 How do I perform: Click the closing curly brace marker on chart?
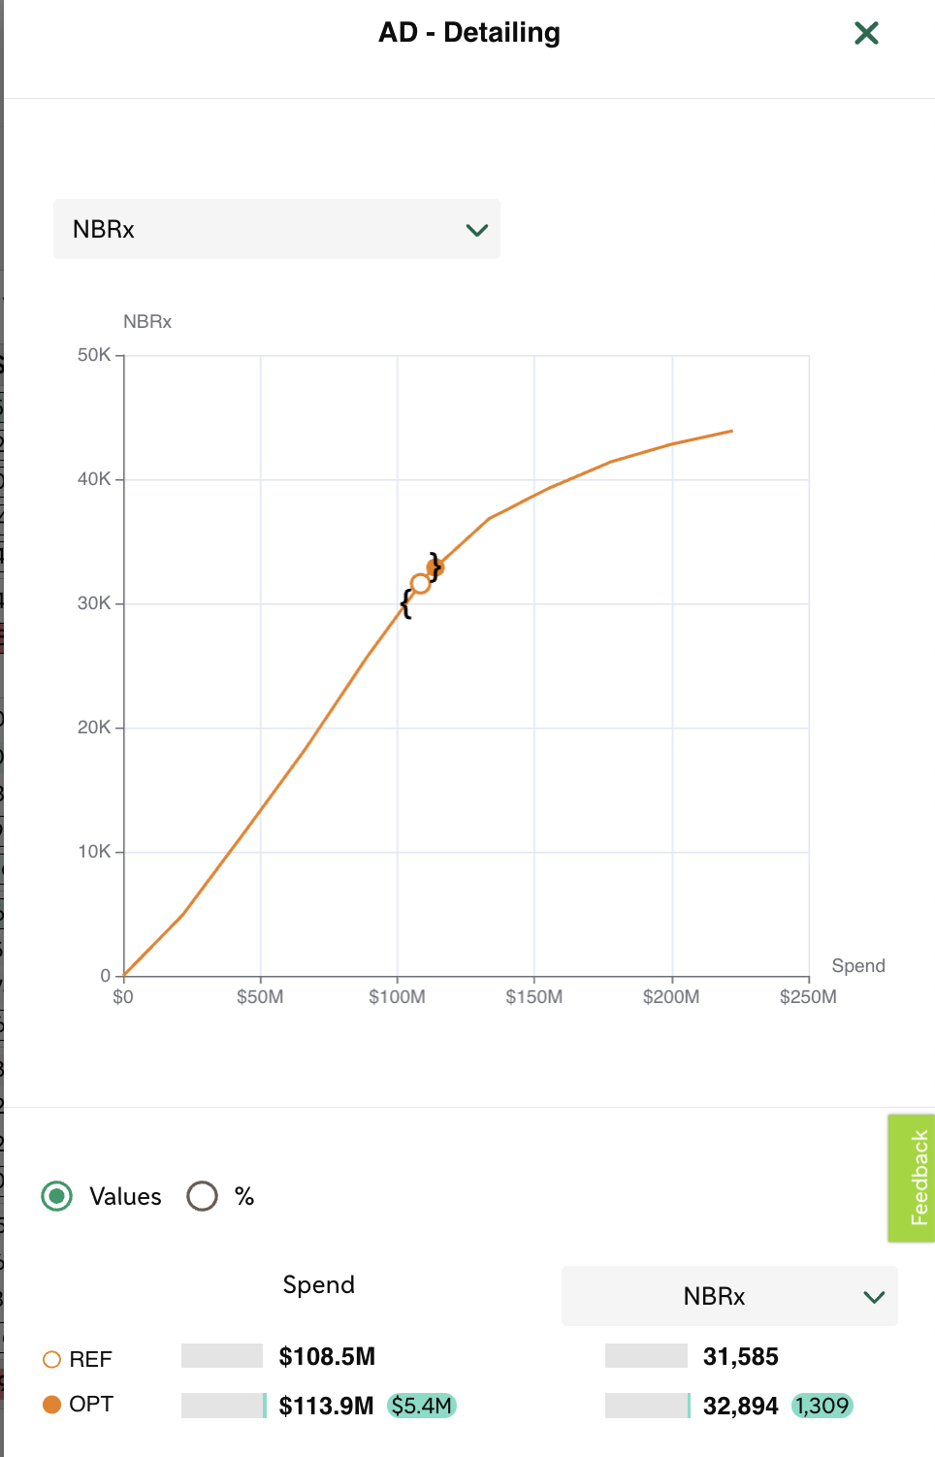(x=435, y=567)
